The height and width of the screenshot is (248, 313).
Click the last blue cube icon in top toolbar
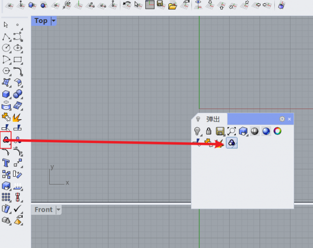[281, 5]
